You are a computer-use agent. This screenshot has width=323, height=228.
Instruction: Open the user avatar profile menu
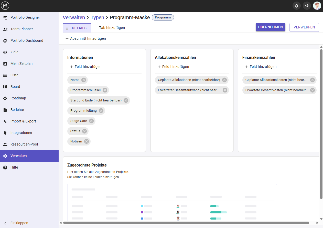click(x=317, y=6)
